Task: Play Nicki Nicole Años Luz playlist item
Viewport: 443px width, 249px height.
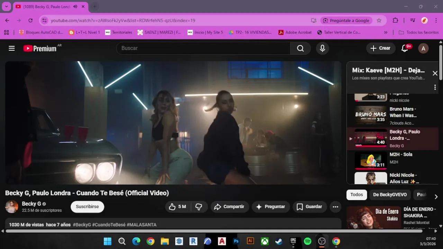Action: (x=392, y=178)
